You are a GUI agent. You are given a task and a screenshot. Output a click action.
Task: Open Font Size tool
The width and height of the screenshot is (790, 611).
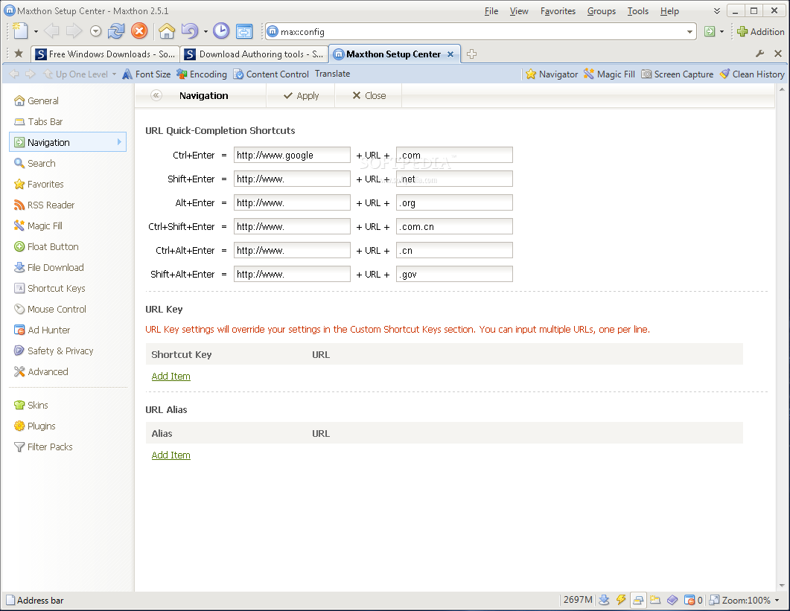tap(147, 74)
